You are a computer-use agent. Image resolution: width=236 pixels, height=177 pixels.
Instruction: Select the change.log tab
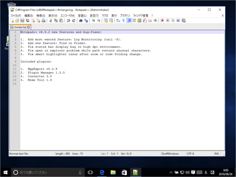tap(20, 27)
